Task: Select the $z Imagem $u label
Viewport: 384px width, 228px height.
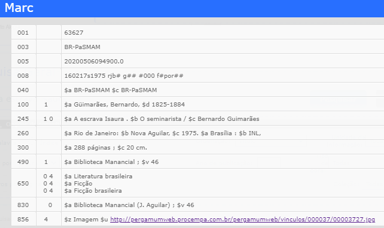Action: 86,220
